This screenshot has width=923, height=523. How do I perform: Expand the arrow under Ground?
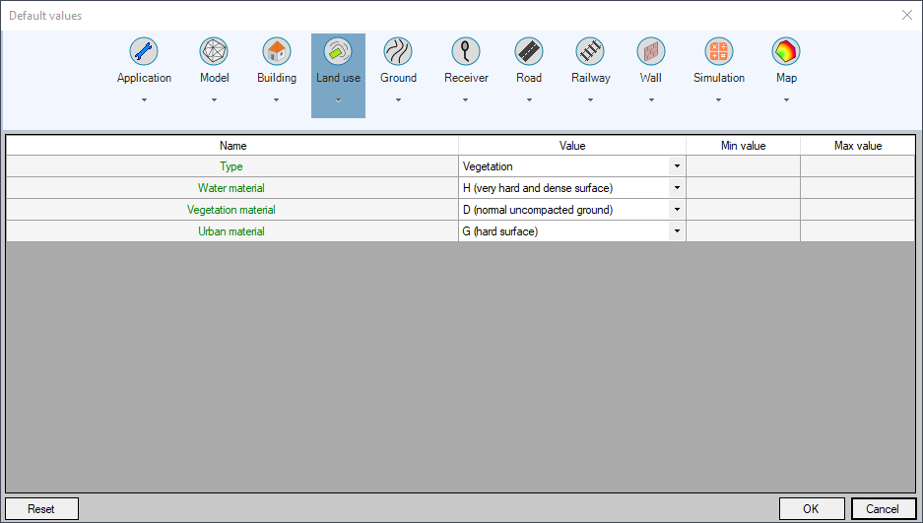point(398,100)
